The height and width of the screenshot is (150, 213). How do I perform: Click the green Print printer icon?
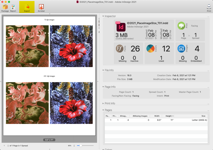[181, 26]
